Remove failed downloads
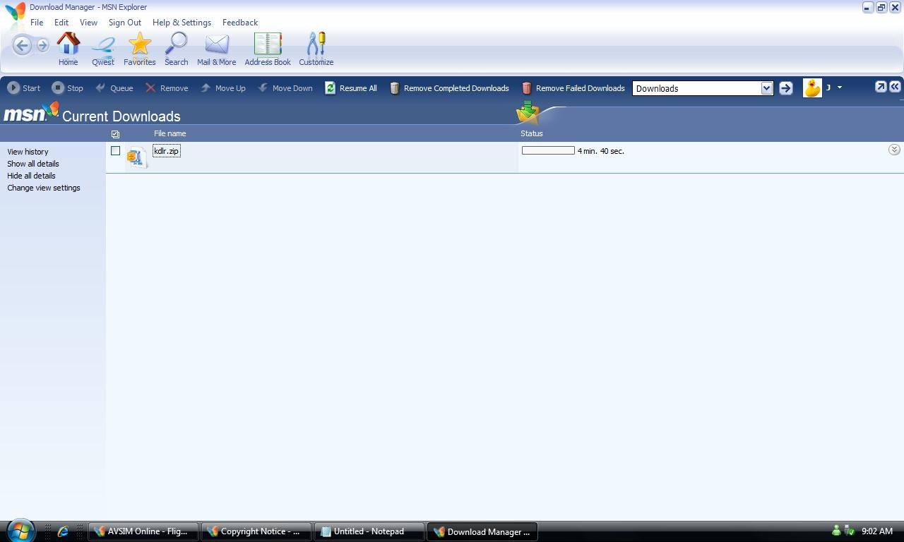Screen dimensions: 904x542 [x=573, y=88]
